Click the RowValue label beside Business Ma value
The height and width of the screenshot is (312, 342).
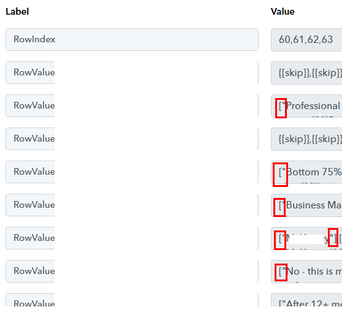pos(132,205)
